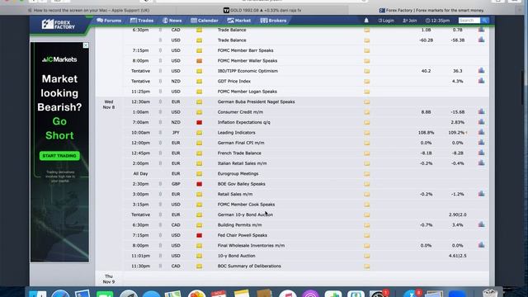Open detail folder for Inflation Expectations q/q
The width and height of the screenshot is (528, 297).
[x=366, y=122]
